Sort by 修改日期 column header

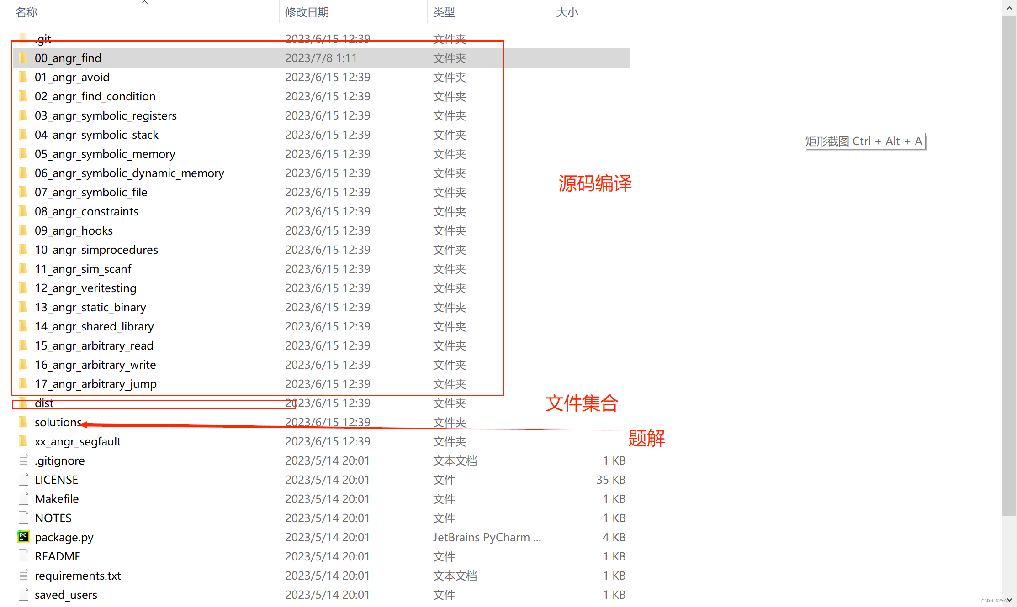[x=307, y=12]
